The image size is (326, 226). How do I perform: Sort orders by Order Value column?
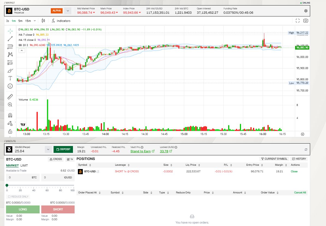point(270,193)
